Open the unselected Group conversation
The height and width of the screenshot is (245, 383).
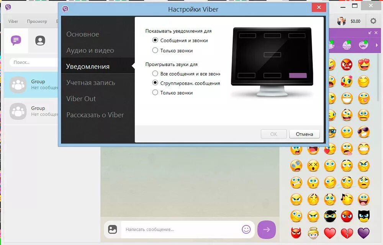point(31,111)
